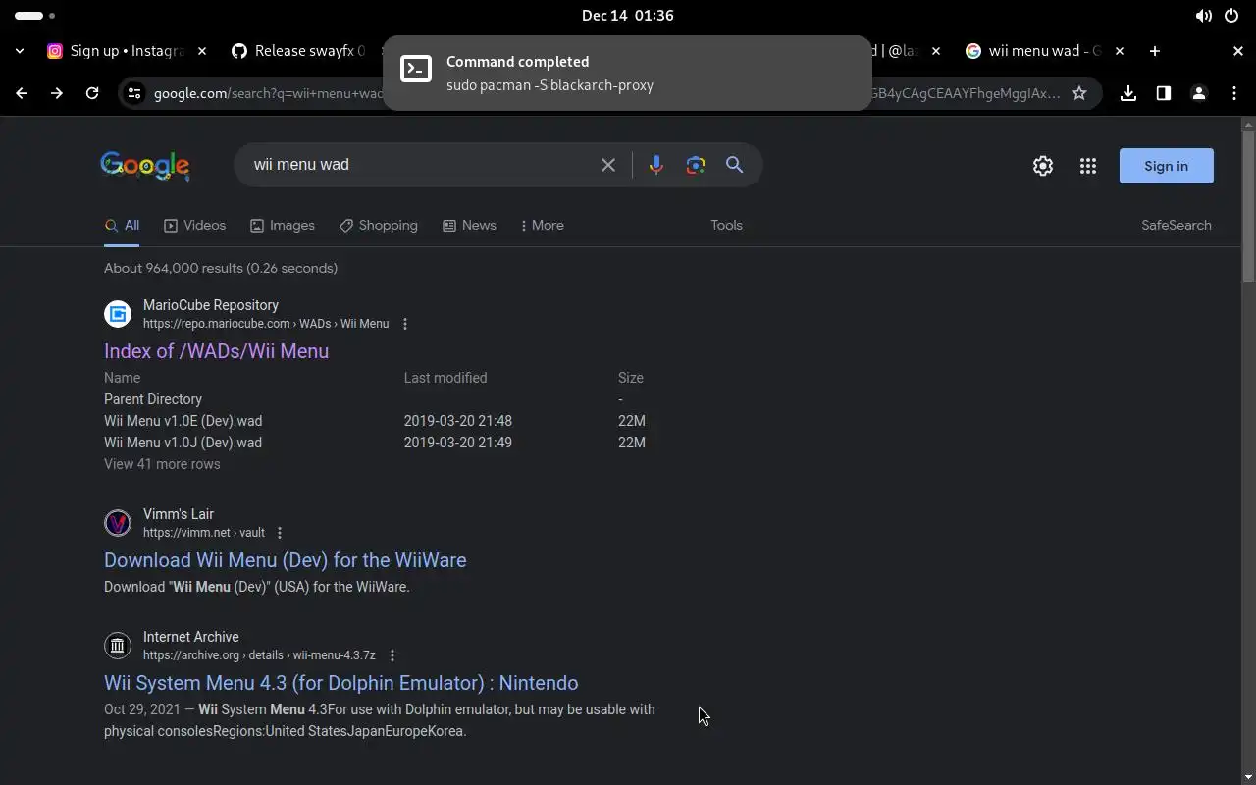Open SafeSearch settings
The image size is (1256, 785).
coord(1176,225)
